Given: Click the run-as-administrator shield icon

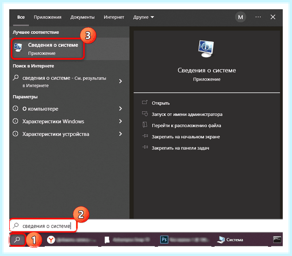Looking at the screenshot, I should click(145, 114).
